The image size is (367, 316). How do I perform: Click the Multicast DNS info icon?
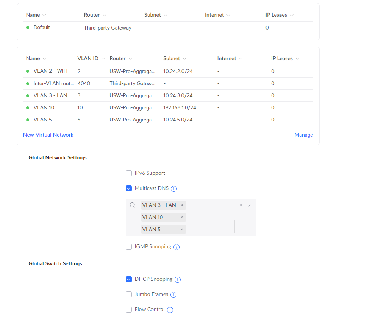[x=174, y=188]
